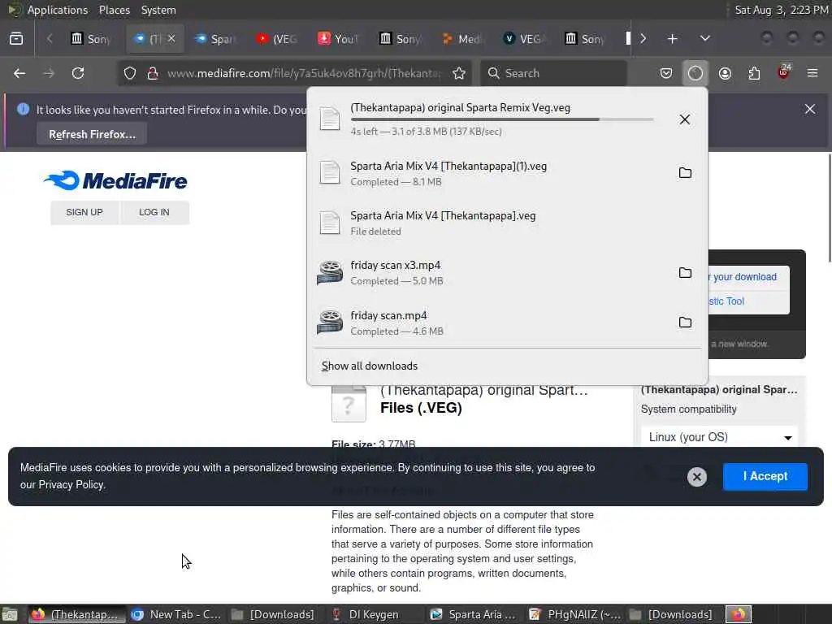Open the Applications menu
The height and width of the screenshot is (624, 832).
58,10
